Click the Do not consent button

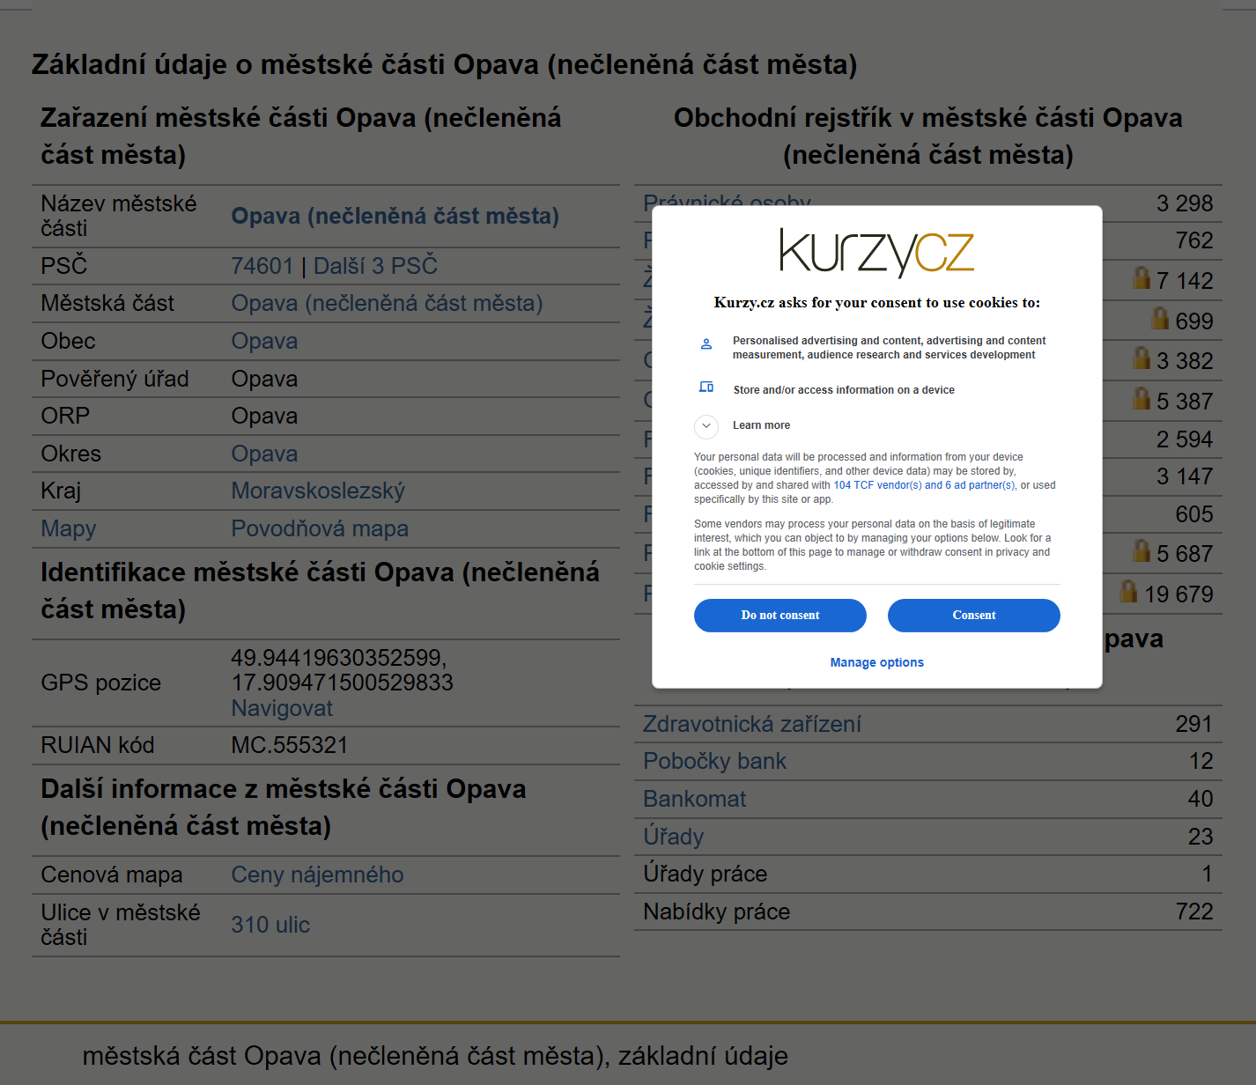tap(780, 616)
